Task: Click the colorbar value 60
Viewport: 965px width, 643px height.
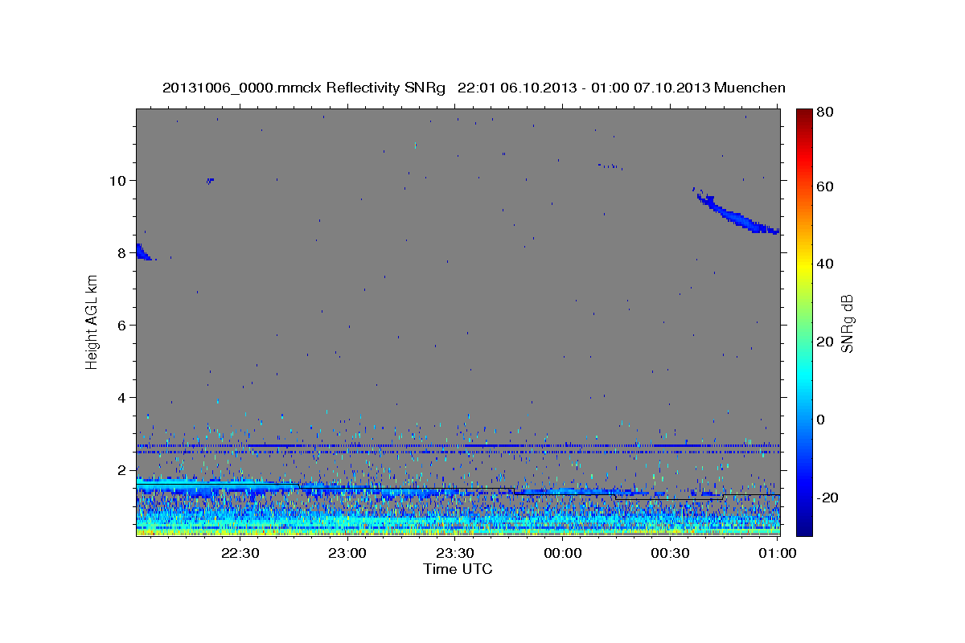Action: pyautogui.click(x=827, y=186)
